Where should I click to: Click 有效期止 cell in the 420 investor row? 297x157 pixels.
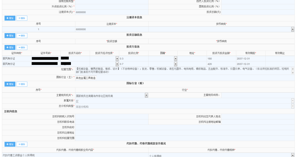280,64
